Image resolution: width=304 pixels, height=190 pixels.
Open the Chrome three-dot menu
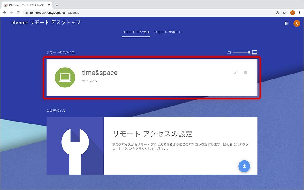point(299,13)
